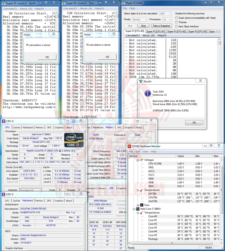Click the Intel Core i7 logo badge
Viewport: 225px width, 251px height.
[x=74, y=140]
